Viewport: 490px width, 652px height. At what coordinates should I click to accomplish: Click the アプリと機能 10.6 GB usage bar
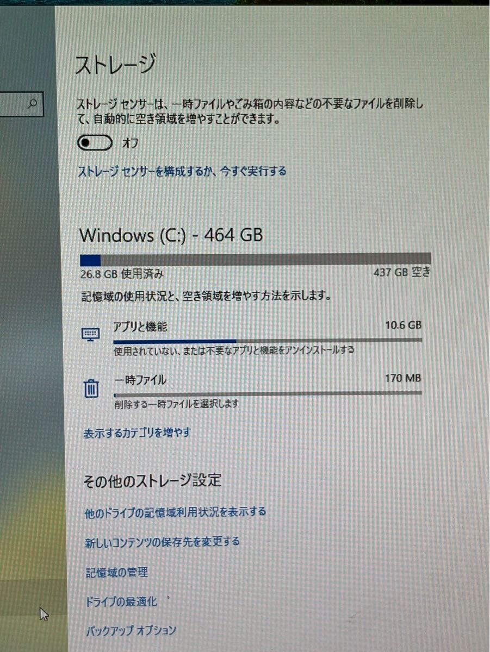tap(268, 341)
